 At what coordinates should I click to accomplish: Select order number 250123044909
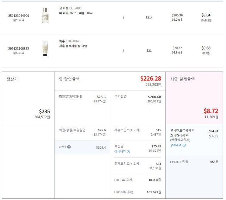19,16
